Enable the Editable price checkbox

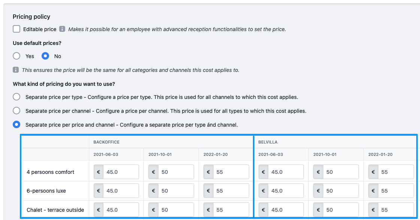[16, 29]
